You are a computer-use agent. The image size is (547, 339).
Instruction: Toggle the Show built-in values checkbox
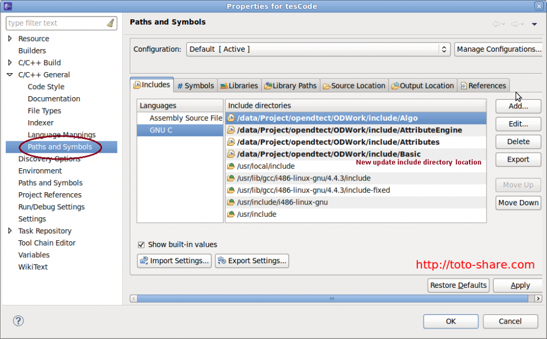[141, 245]
